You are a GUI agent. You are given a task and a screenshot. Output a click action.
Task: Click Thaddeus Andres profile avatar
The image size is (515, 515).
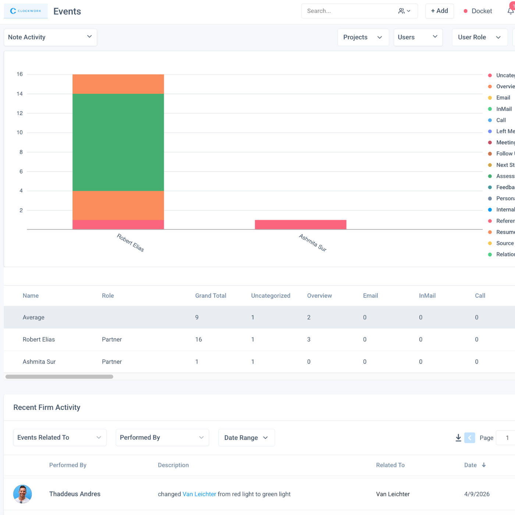[x=22, y=494]
